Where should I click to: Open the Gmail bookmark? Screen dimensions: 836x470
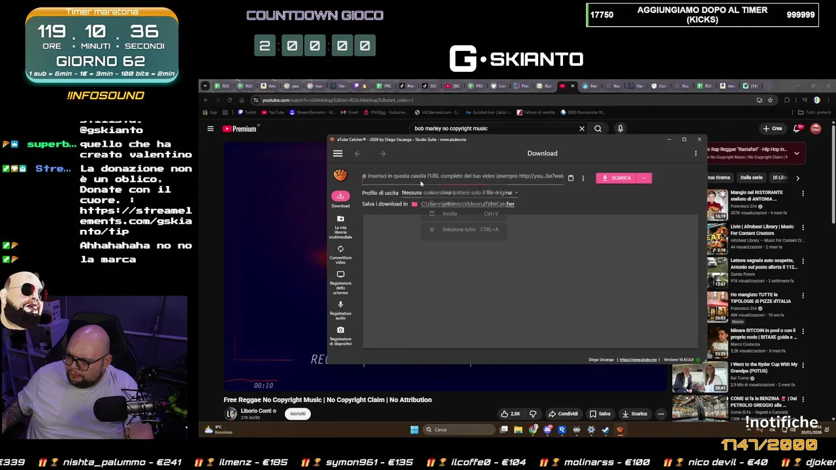pyautogui.click(x=349, y=112)
